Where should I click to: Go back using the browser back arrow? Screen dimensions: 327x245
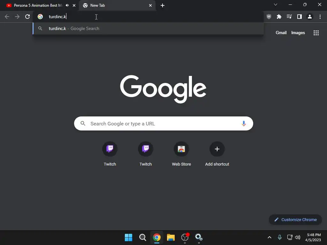(x=7, y=17)
